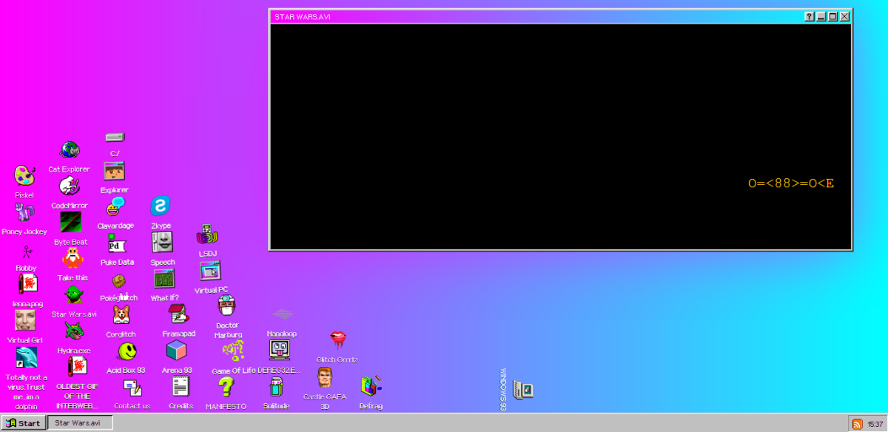This screenshot has height=432, width=888.
Task: Launch Hydra.exe from the desktop
Action: click(74, 331)
